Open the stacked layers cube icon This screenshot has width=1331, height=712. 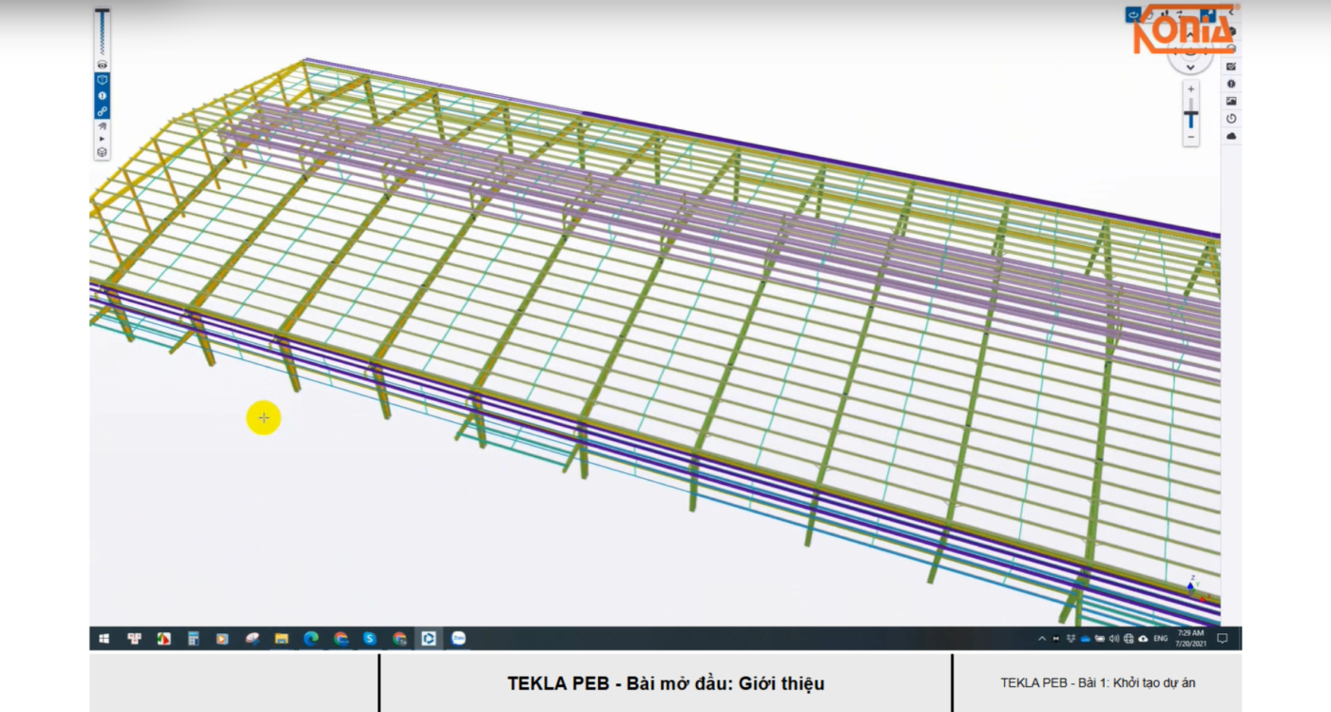pyautogui.click(x=102, y=152)
